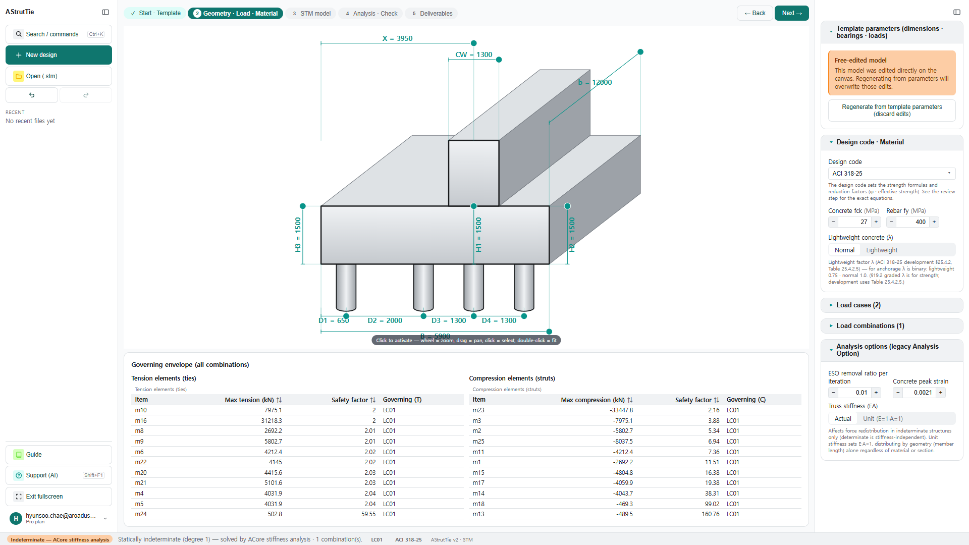Increase Rebar fy with plus
Viewport: 969px width, 545px height.
pos(934,222)
